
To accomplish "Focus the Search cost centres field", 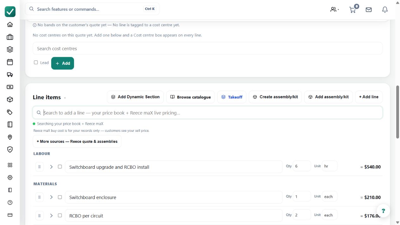I will point(207,48).
